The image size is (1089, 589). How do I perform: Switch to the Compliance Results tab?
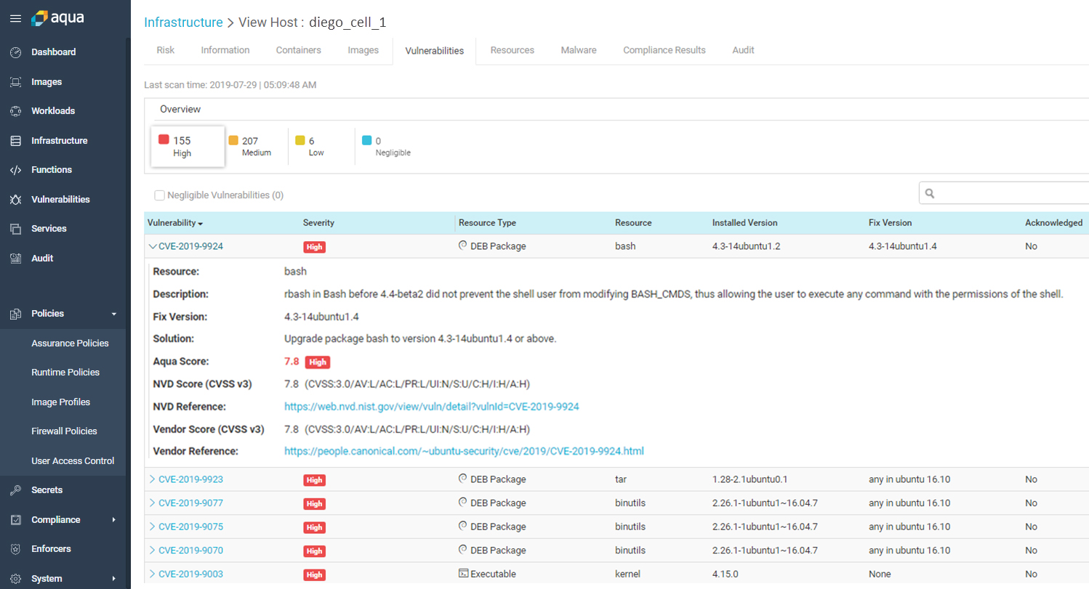point(664,50)
